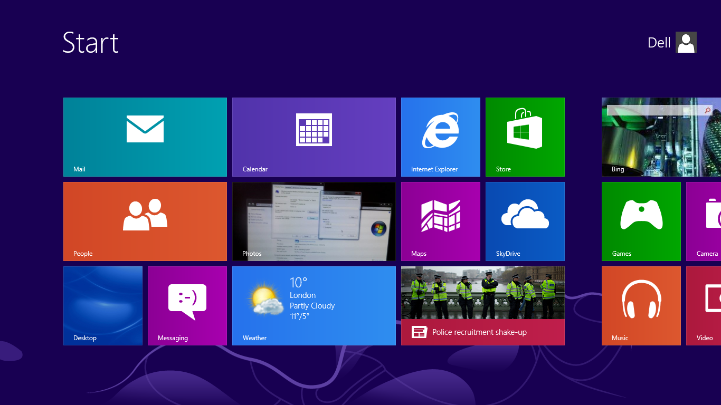Open the Mail tile
The height and width of the screenshot is (405, 721).
145,137
